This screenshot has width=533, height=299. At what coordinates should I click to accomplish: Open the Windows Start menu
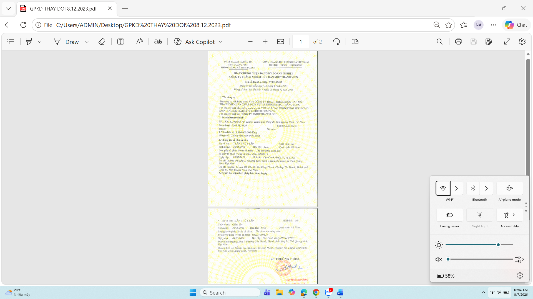[x=193, y=292]
